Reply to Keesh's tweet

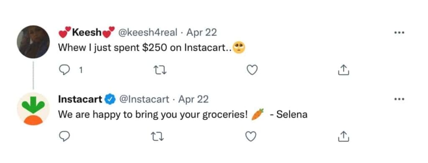pos(64,70)
